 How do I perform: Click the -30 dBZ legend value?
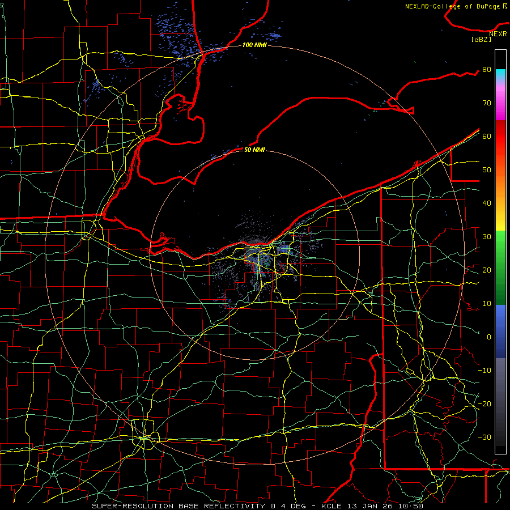point(484,437)
